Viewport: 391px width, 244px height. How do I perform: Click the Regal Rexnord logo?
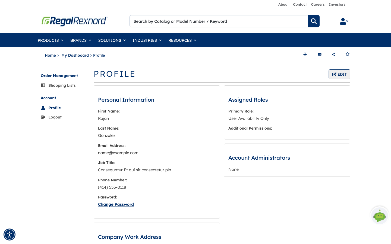[74, 21]
